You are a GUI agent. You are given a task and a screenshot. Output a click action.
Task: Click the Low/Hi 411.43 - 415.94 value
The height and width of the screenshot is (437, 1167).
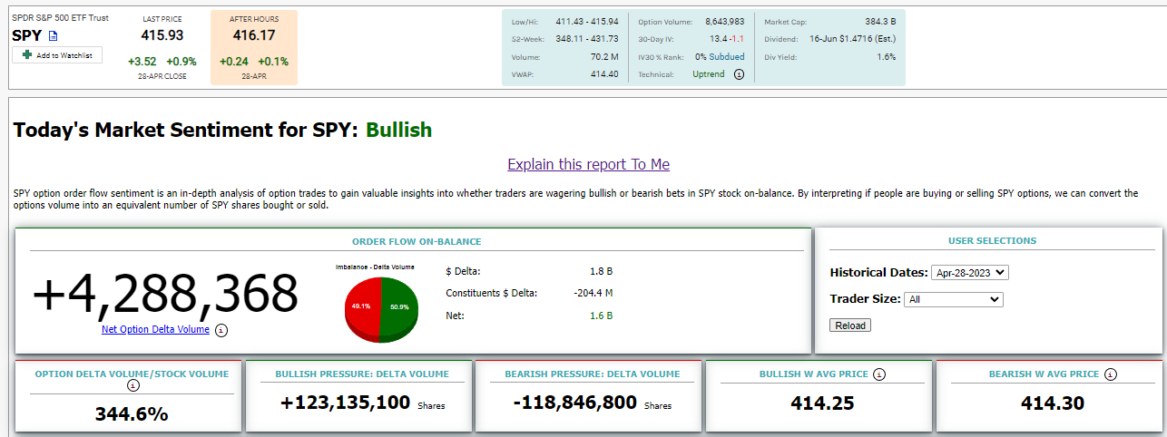point(586,21)
